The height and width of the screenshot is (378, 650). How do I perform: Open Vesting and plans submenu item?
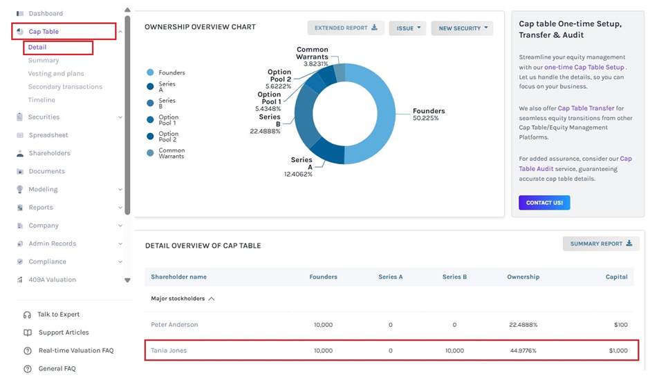click(56, 74)
